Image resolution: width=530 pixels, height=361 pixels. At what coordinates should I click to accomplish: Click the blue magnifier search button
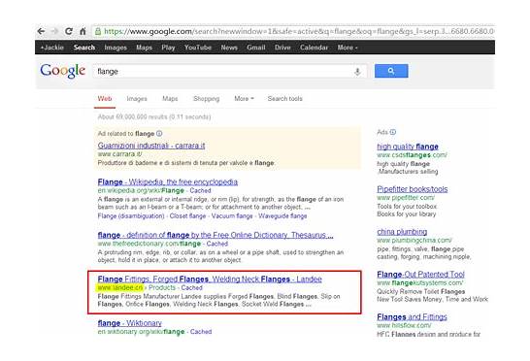[x=391, y=71]
